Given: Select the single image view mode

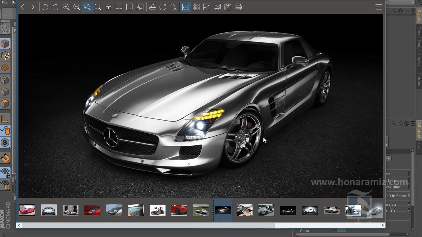Looking at the screenshot, I should coord(186,7).
